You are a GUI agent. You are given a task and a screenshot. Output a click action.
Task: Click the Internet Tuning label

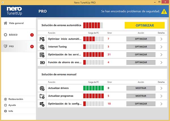coord(58,47)
